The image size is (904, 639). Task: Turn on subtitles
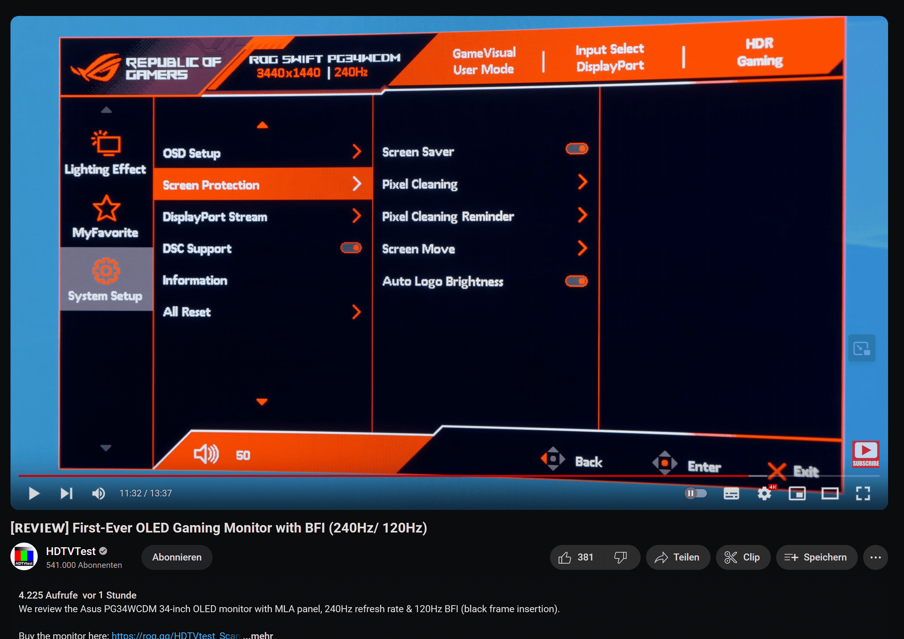tap(731, 493)
